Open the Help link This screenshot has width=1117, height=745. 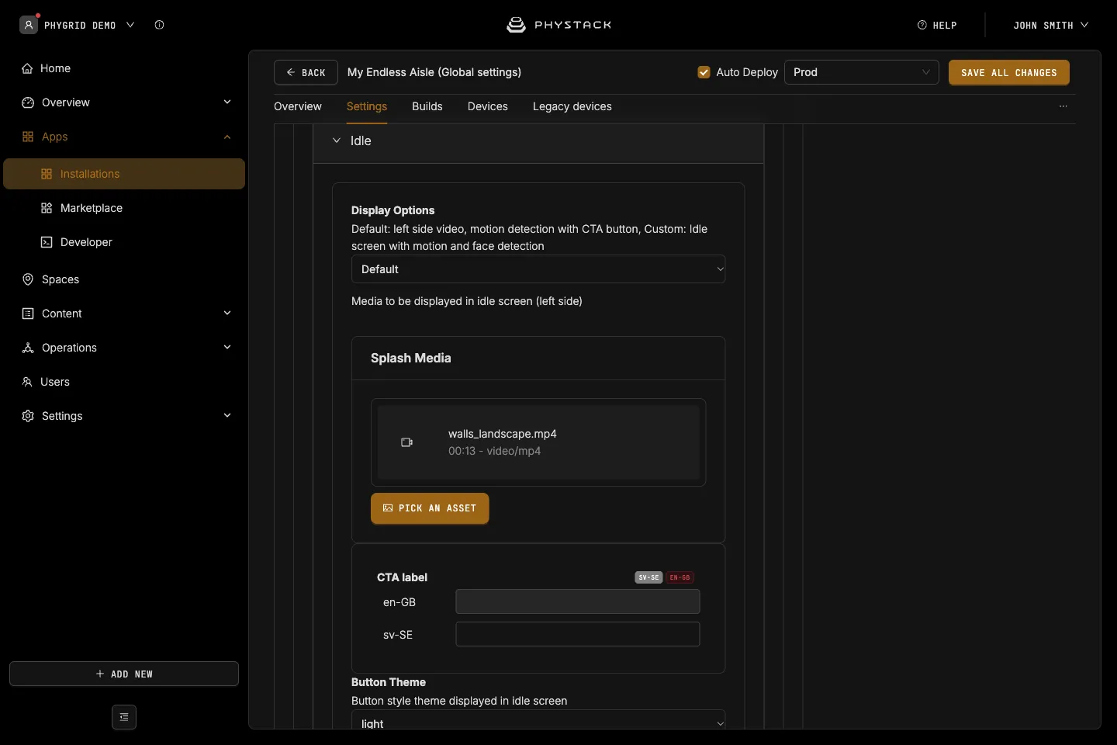point(937,25)
